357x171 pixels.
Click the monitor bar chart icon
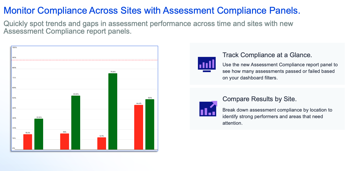pyautogui.click(x=207, y=65)
